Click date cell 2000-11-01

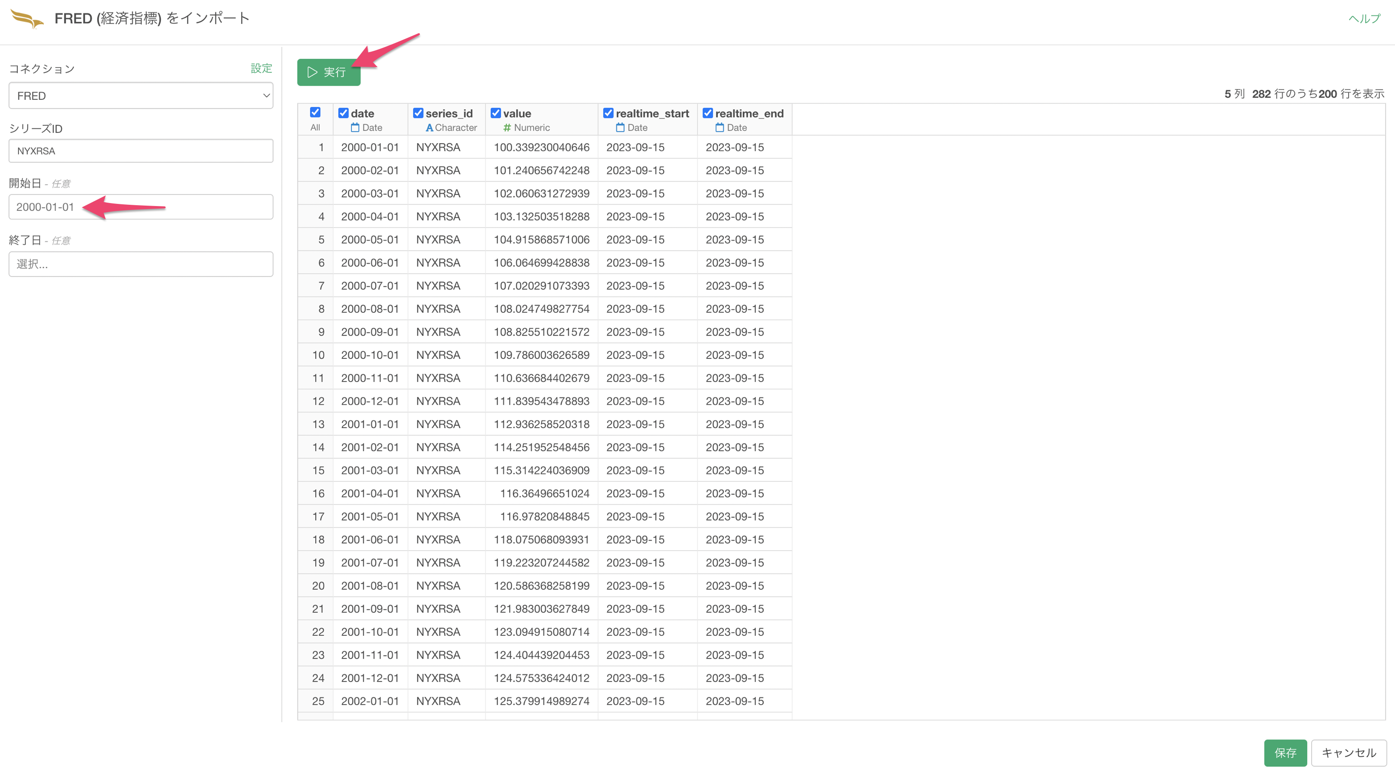coord(370,378)
